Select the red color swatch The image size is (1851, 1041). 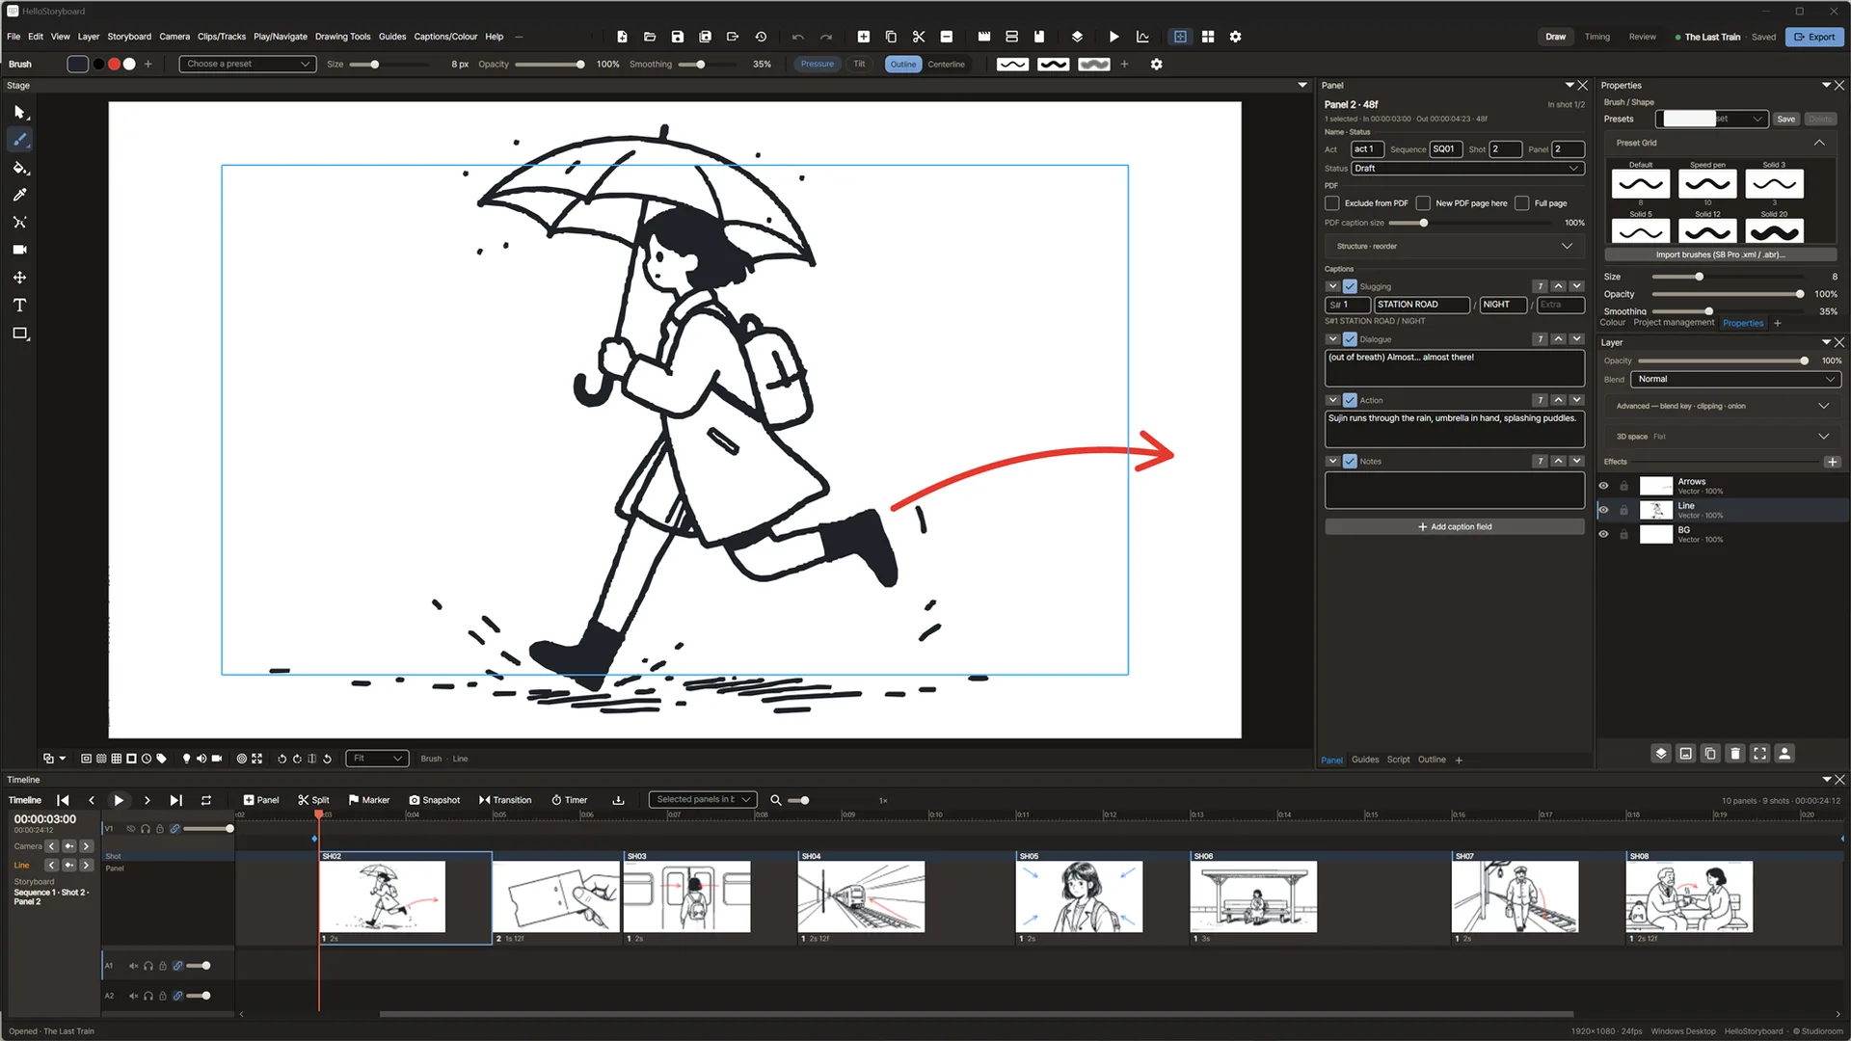pyautogui.click(x=114, y=65)
